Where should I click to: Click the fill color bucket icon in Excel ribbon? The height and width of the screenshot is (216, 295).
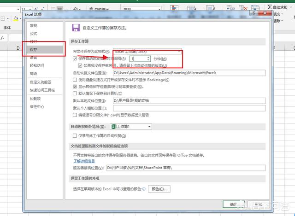tap(16, 18)
